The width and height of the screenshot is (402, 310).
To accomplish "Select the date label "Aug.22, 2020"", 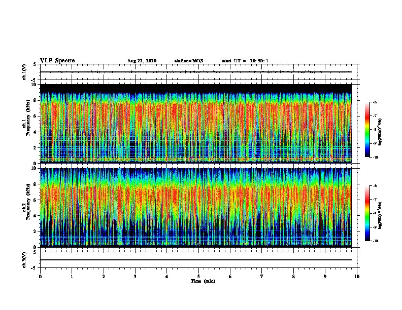I will (142, 61).
